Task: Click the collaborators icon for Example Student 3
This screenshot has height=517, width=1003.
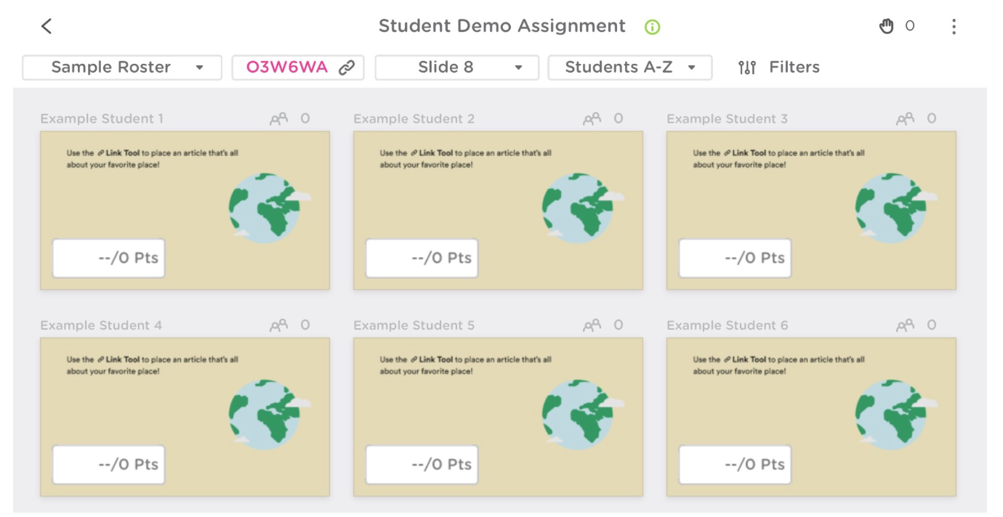Action: 906,119
